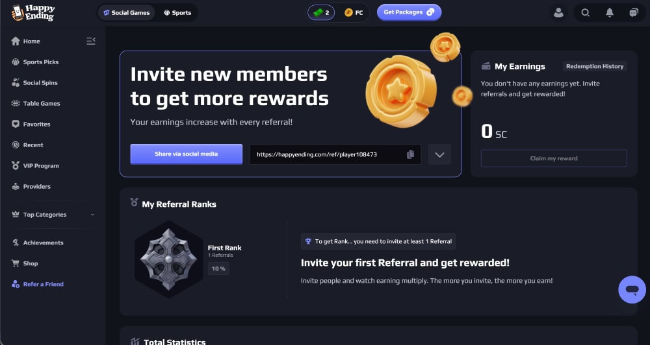650x345 pixels.
Task: Open the chat messages icon in header
Action: [x=633, y=13]
